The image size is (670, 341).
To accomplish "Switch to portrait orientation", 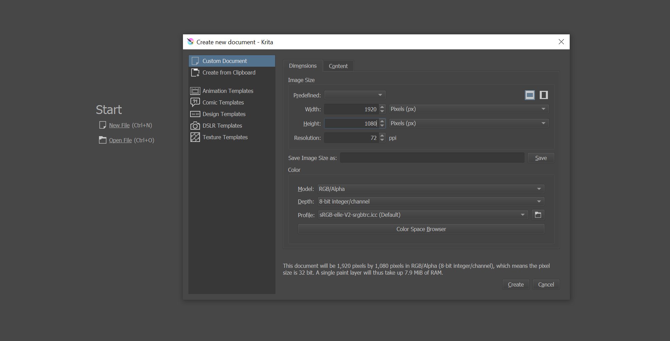I will [x=543, y=95].
